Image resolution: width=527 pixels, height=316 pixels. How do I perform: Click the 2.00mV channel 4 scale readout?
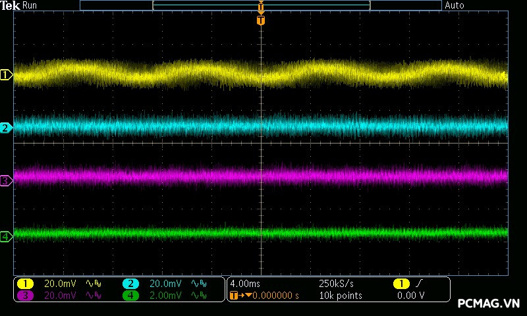[x=165, y=296]
